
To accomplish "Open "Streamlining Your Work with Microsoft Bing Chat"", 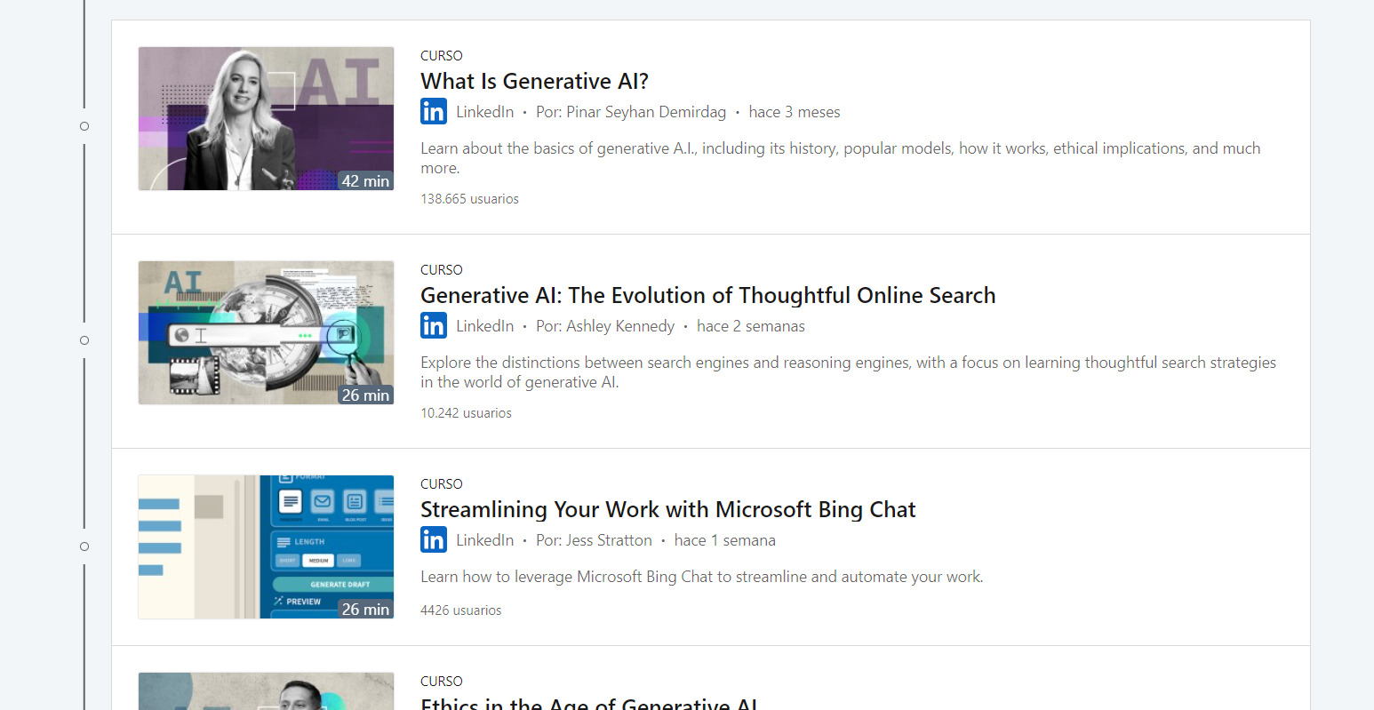I will (x=667, y=509).
